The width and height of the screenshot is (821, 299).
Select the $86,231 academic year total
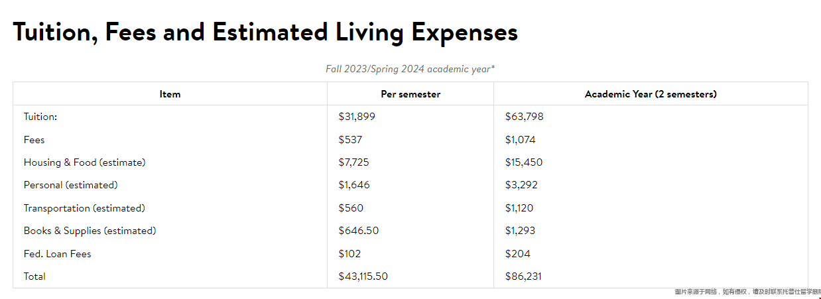pos(523,276)
